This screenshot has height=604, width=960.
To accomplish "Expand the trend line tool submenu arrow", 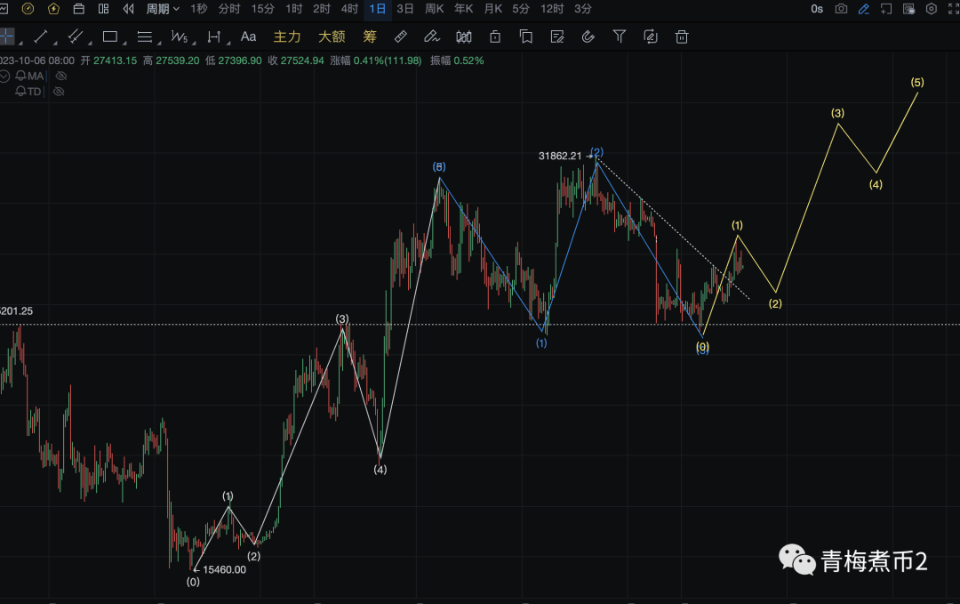I will click(54, 43).
